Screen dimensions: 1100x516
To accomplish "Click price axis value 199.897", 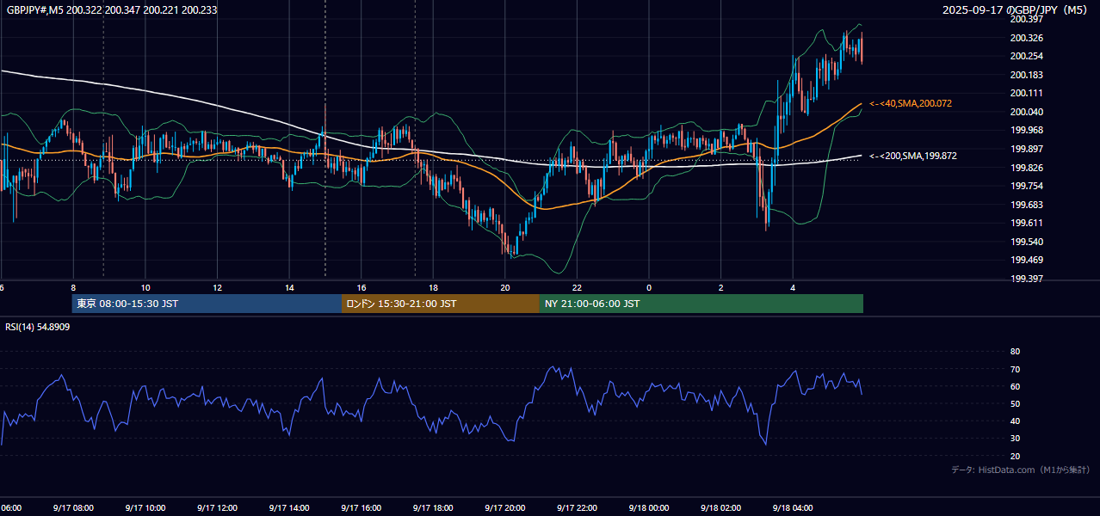I will tap(1025, 149).
